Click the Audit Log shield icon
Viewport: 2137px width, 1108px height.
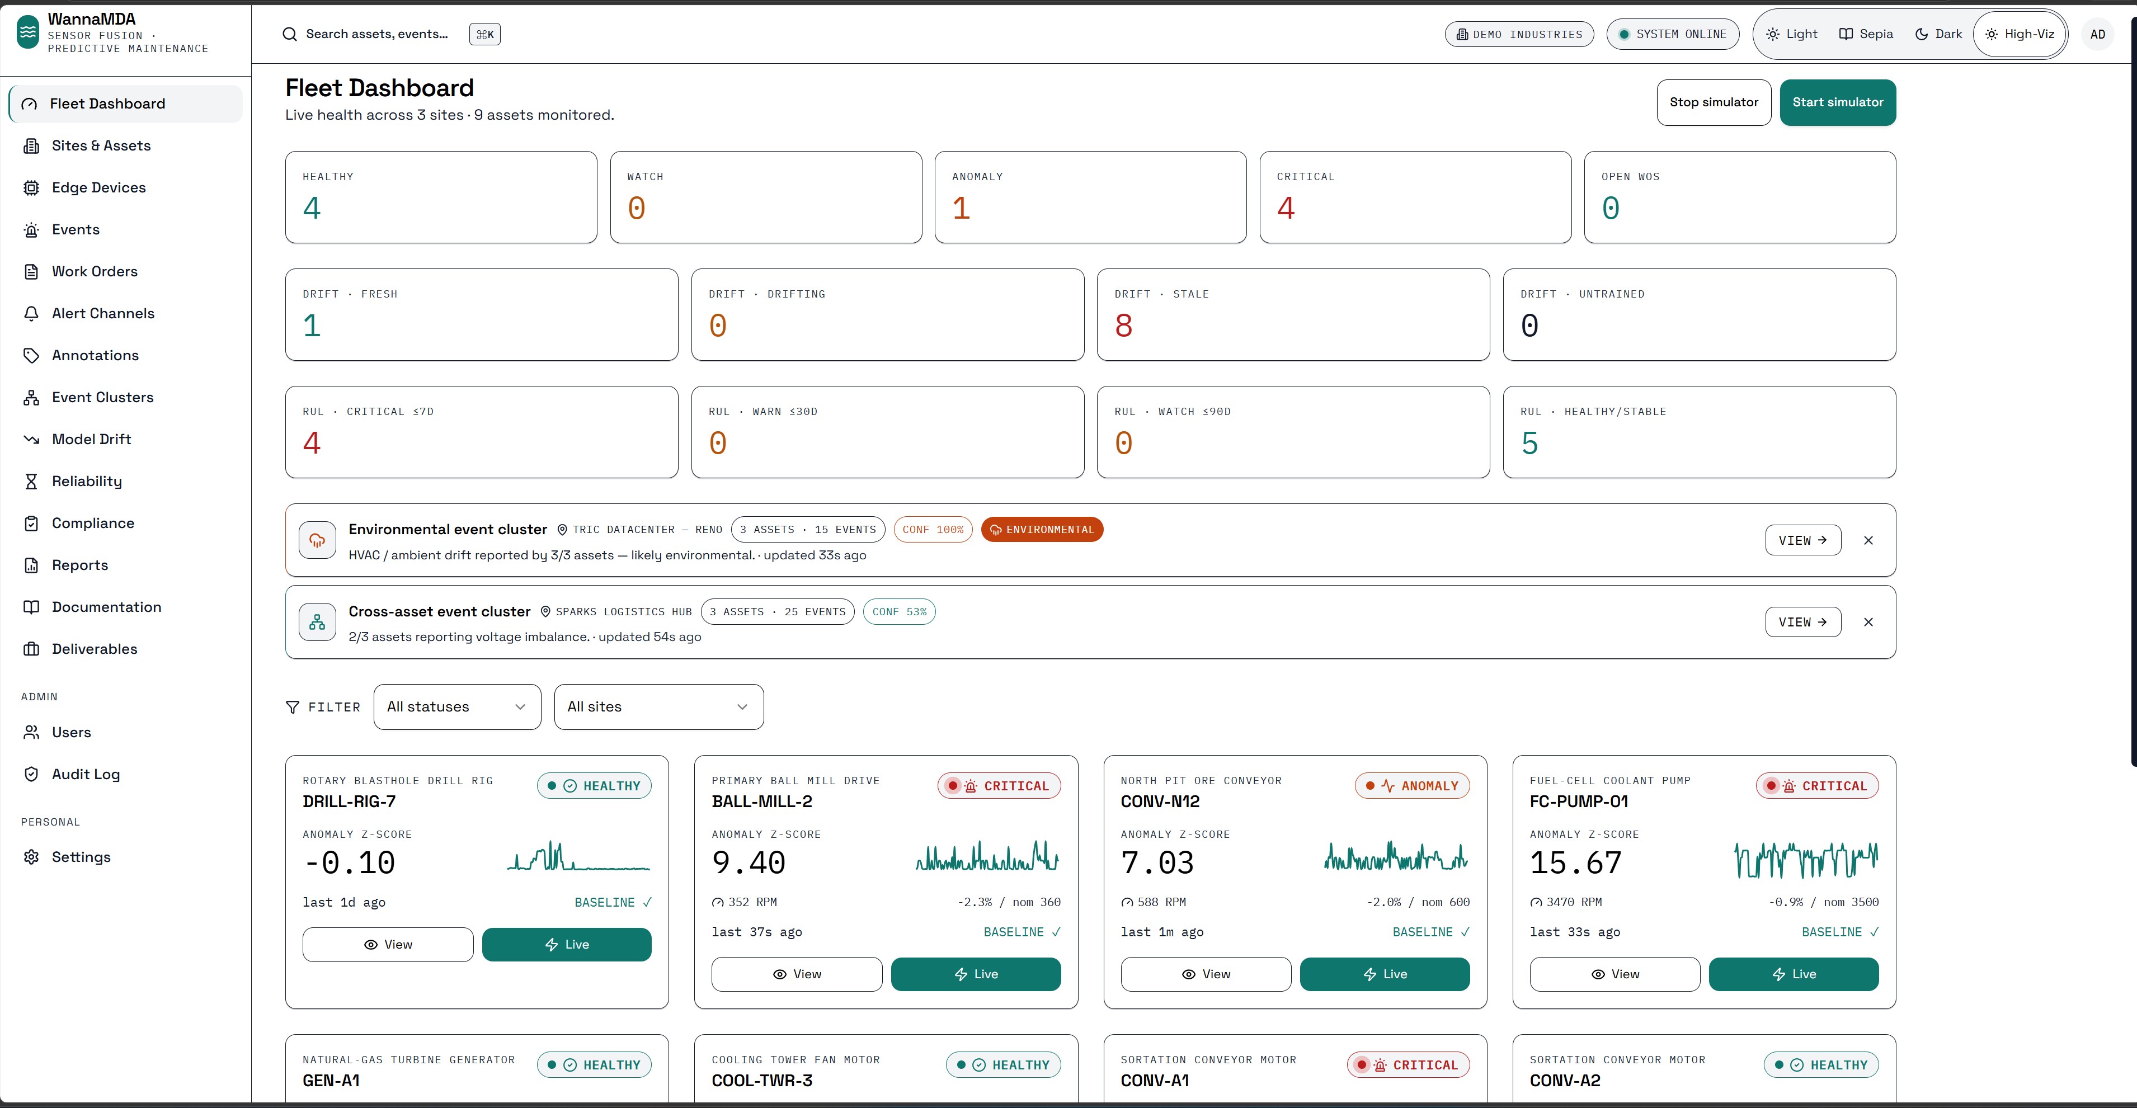(31, 774)
